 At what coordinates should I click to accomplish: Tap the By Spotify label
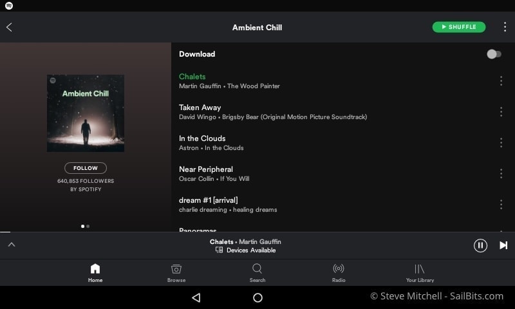point(86,189)
